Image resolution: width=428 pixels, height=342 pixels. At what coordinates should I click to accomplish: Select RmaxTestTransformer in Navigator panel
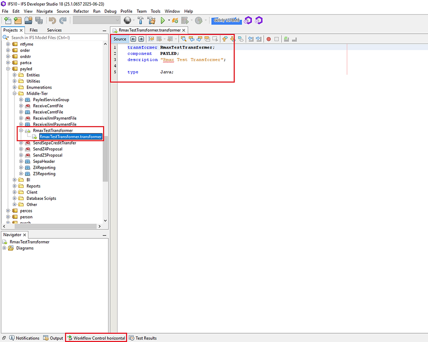pos(30,242)
